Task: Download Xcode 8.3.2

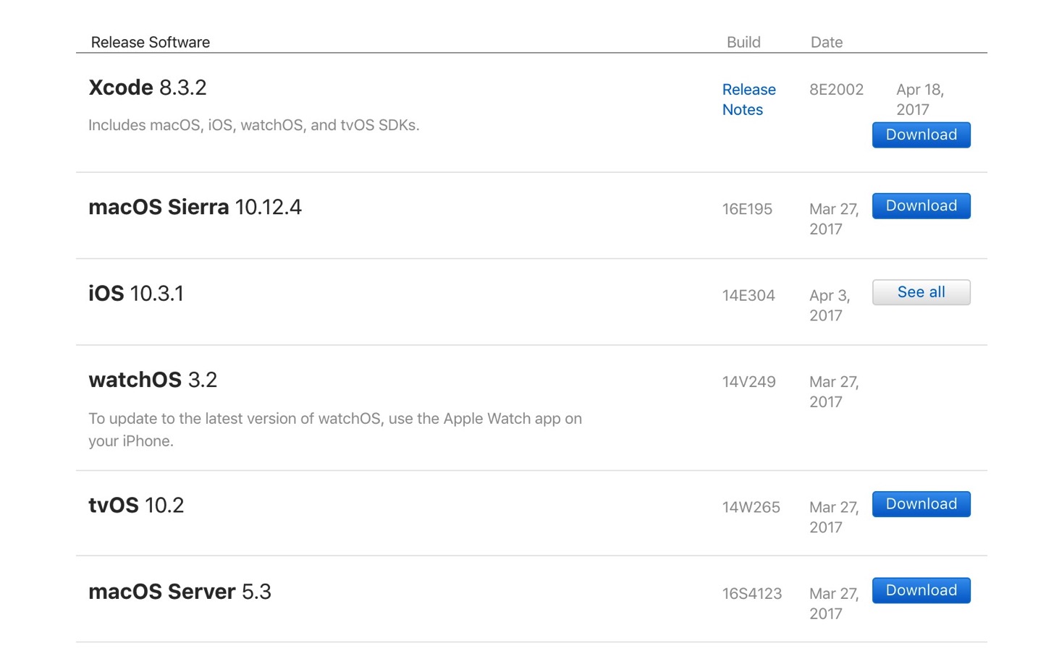Action: 921,135
